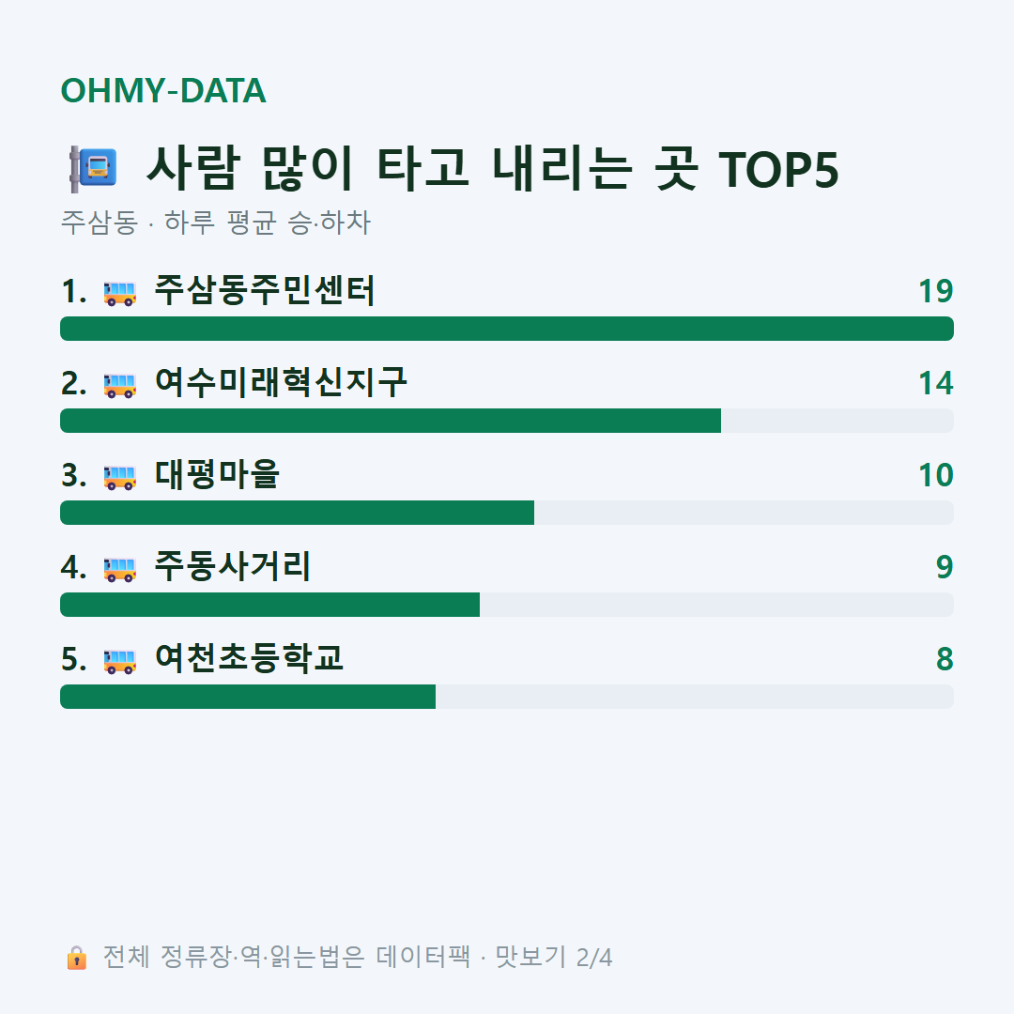Click the bus stop sign icon in title
Image resolution: width=1014 pixels, height=1014 pixels.
[x=93, y=169]
